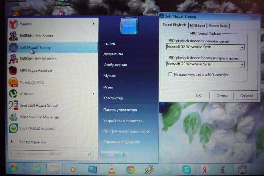Expand MIDI device for computer+piano games dropdown
The image size is (264, 176).
click(x=242, y=65)
